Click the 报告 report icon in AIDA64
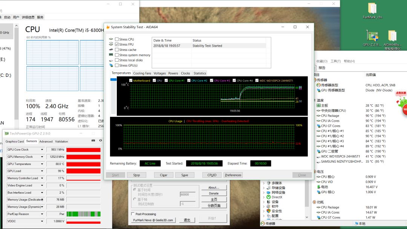The width and height of the screenshot is (407, 229). [x=315, y=68]
